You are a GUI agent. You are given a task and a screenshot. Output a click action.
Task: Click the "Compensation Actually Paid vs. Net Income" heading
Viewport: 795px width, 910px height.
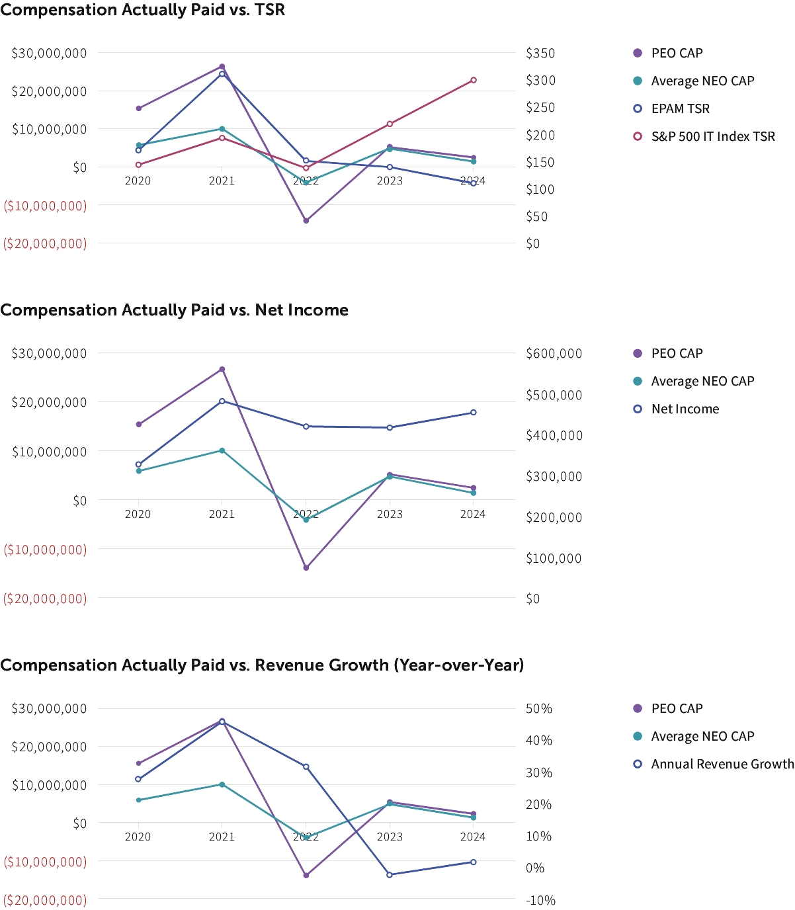175,310
